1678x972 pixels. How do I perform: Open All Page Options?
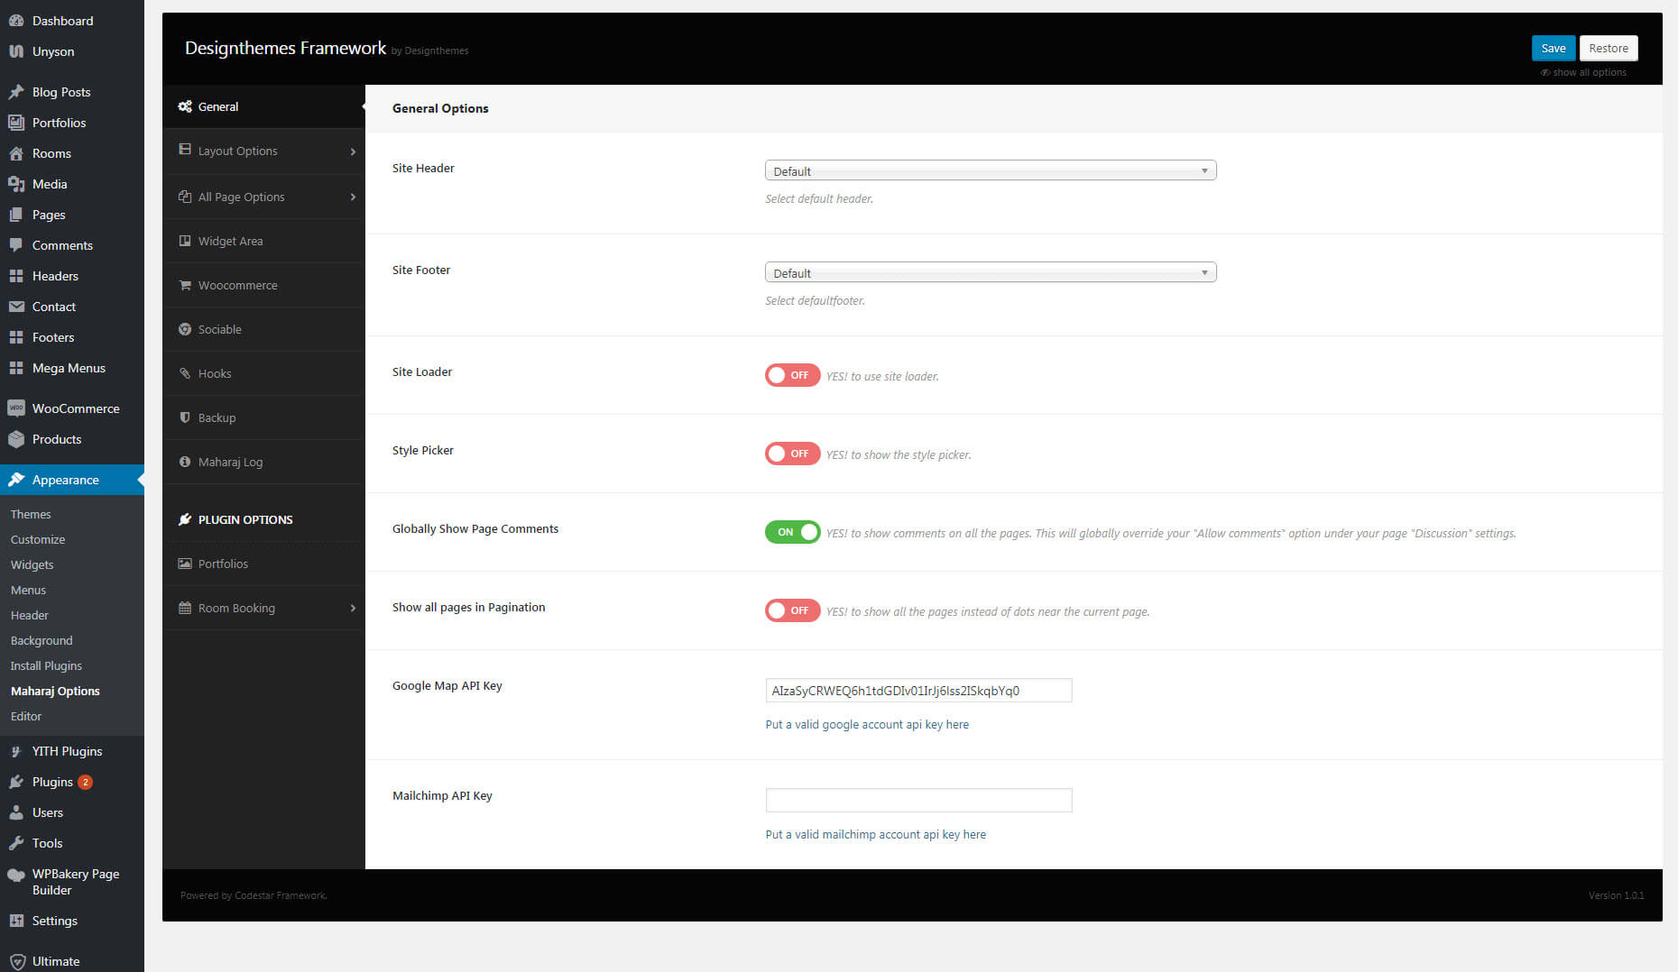tap(241, 197)
